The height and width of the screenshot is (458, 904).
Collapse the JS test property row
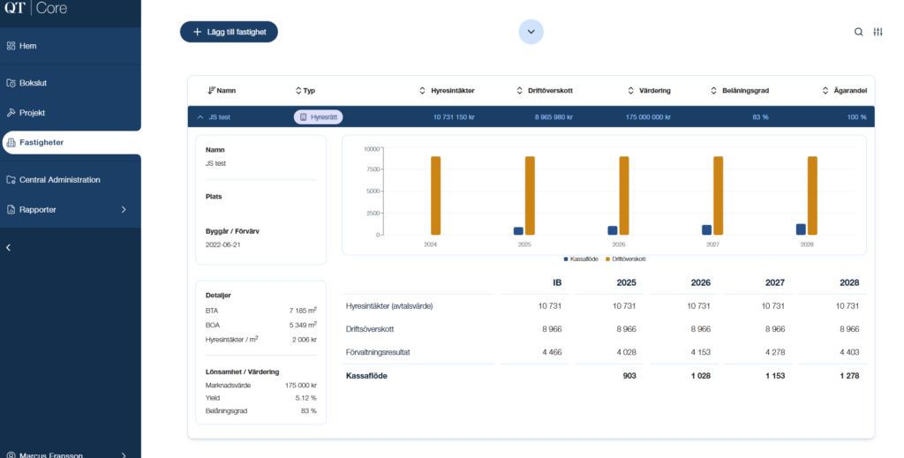point(200,116)
